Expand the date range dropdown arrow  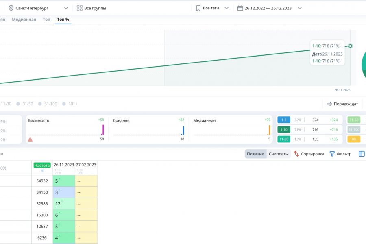point(300,8)
